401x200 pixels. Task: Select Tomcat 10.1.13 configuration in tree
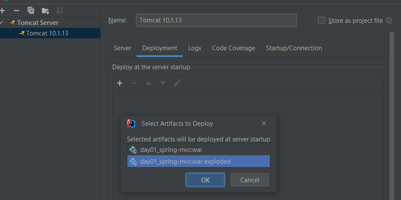(50, 33)
